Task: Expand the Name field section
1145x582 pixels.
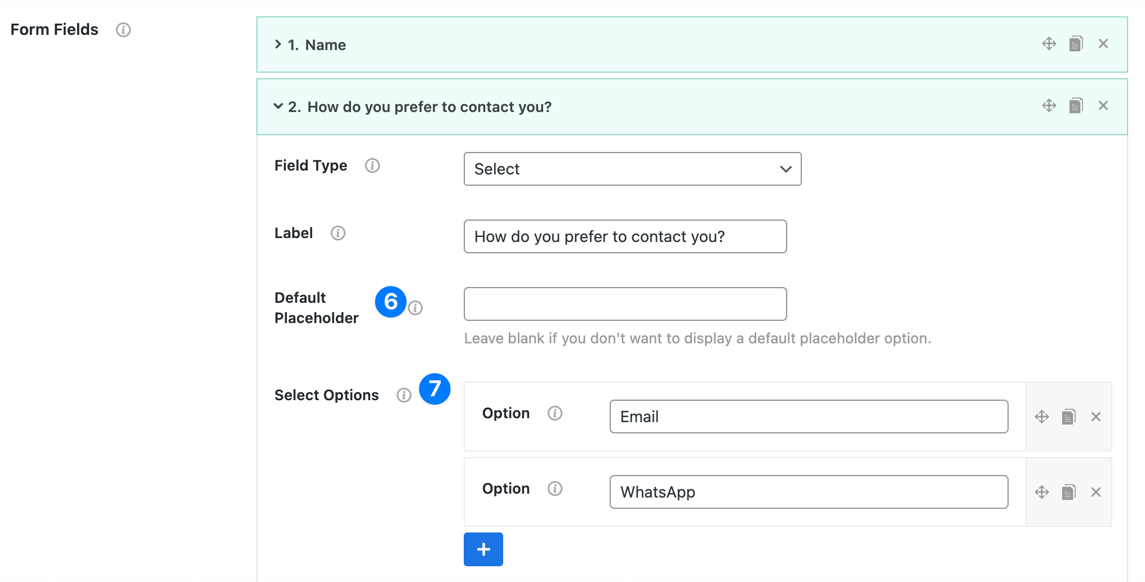Action: pos(278,44)
